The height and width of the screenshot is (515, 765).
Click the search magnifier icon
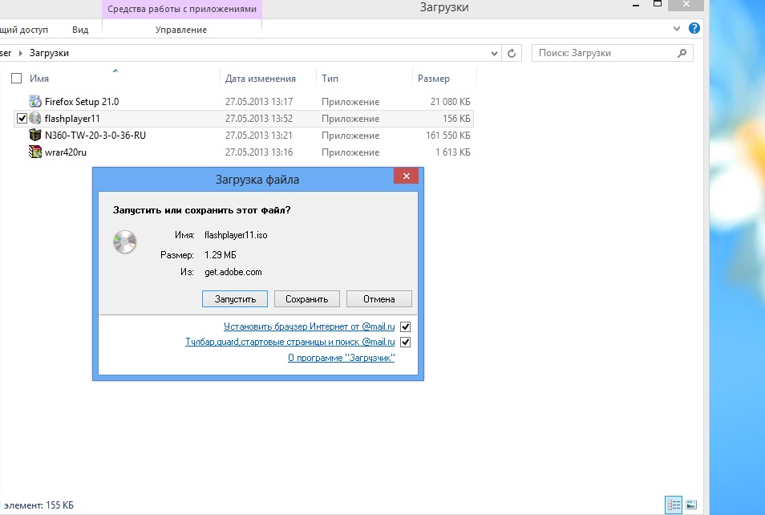pyautogui.click(x=682, y=53)
